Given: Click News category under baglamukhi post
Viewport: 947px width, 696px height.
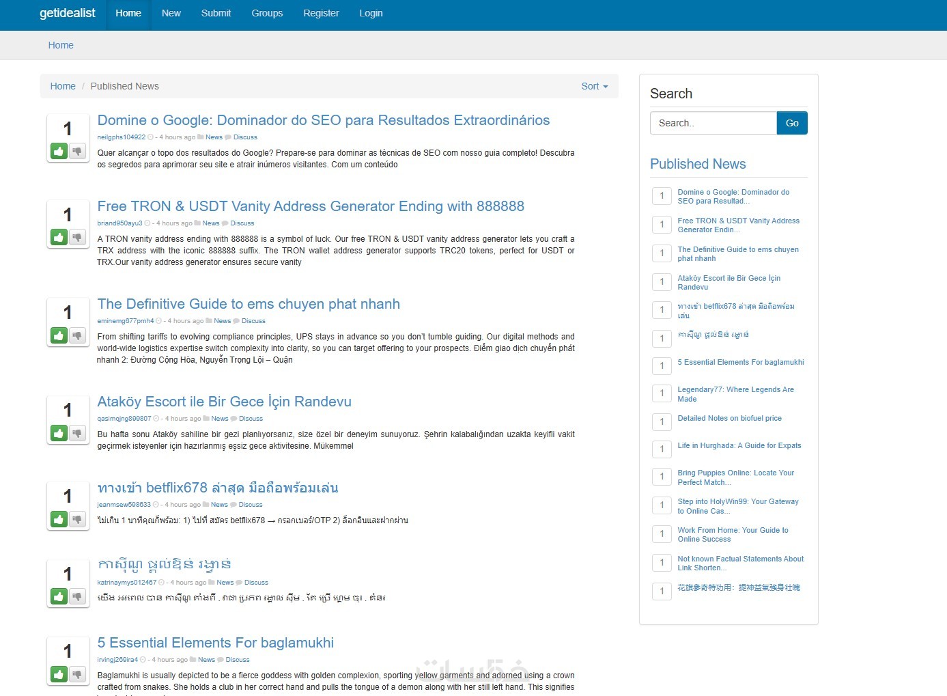Looking at the screenshot, I should (206, 660).
